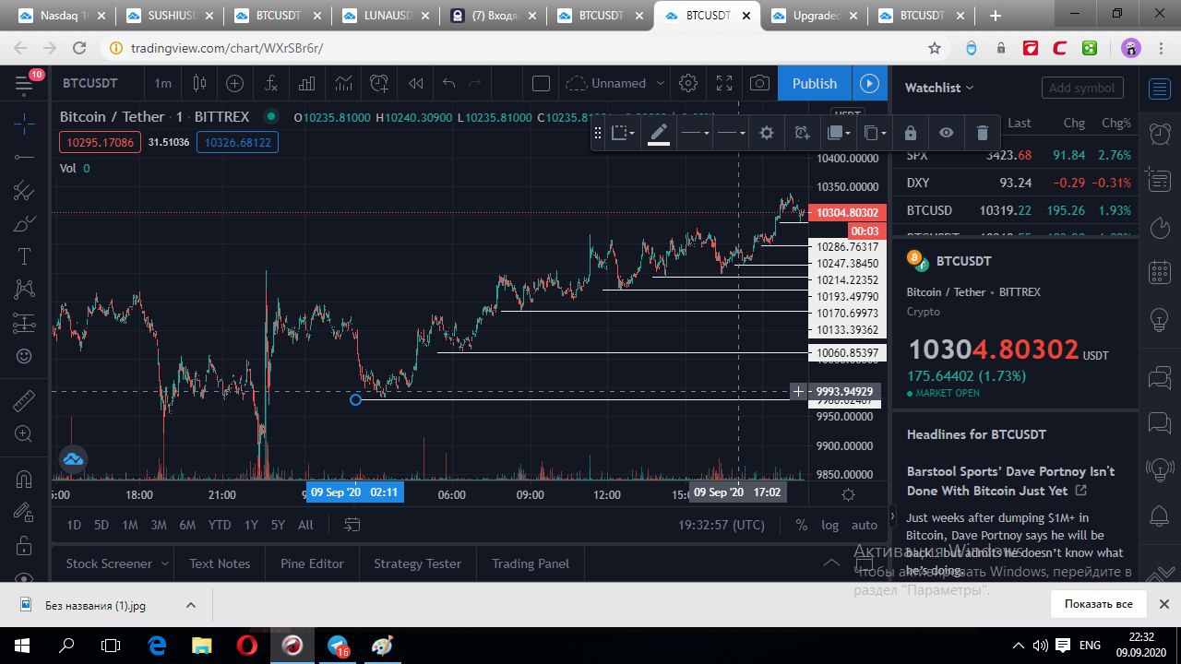Enter fullscreen mode
The width and height of the screenshot is (1181, 664).
click(724, 84)
